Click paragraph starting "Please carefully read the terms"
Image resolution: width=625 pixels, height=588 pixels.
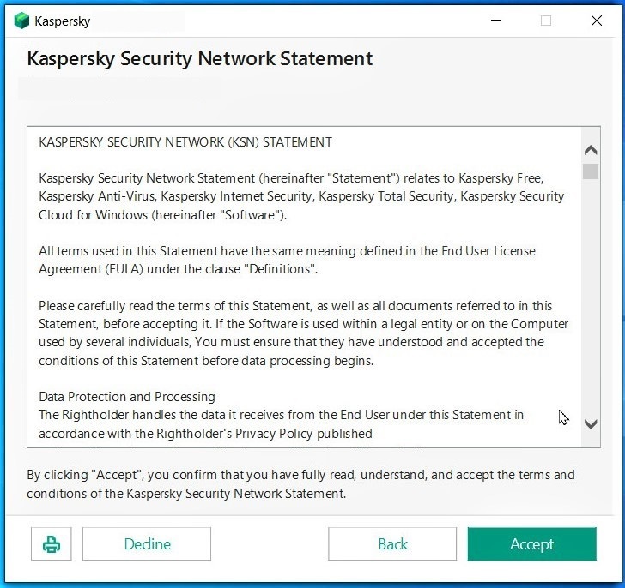pyautogui.click(x=300, y=333)
